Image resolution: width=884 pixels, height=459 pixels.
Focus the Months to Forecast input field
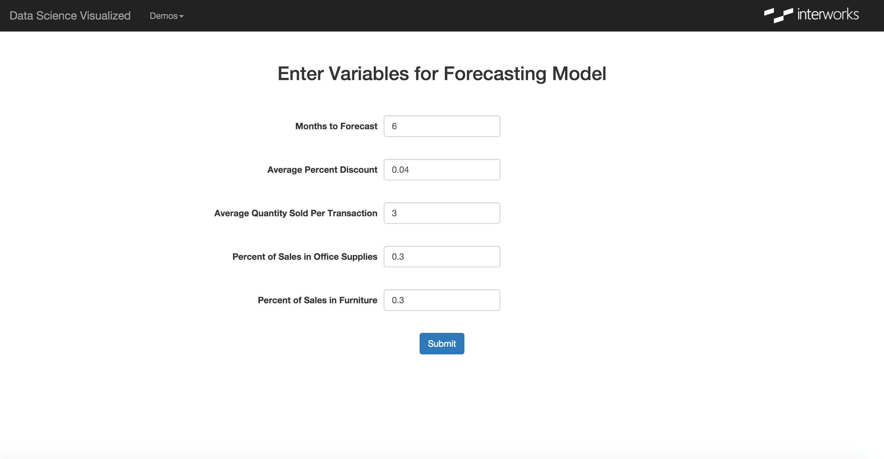coord(442,126)
